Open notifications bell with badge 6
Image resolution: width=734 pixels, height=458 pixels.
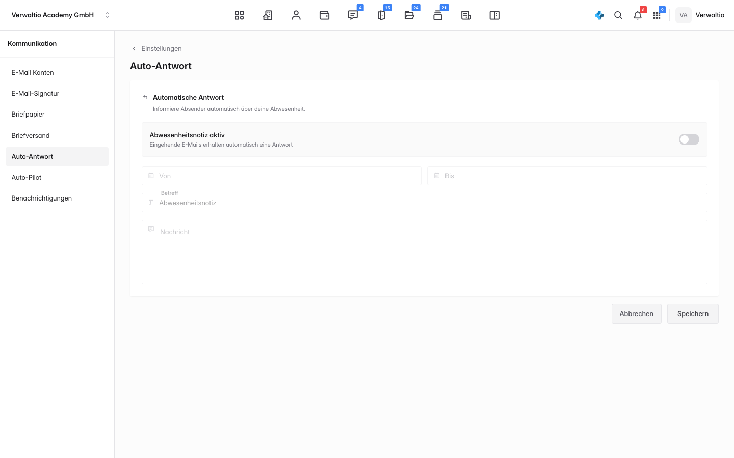(x=638, y=15)
